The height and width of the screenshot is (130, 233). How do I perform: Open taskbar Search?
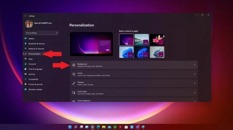point(76,127)
